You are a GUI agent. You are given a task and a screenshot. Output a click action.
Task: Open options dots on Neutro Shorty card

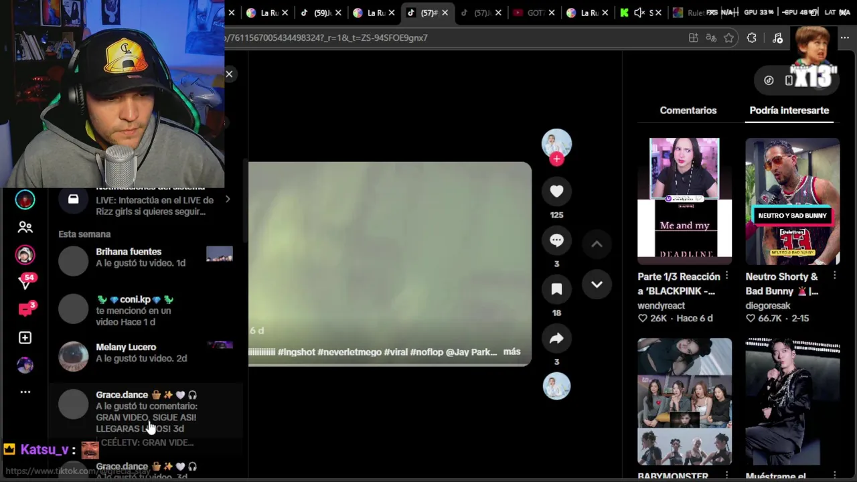[x=834, y=276]
